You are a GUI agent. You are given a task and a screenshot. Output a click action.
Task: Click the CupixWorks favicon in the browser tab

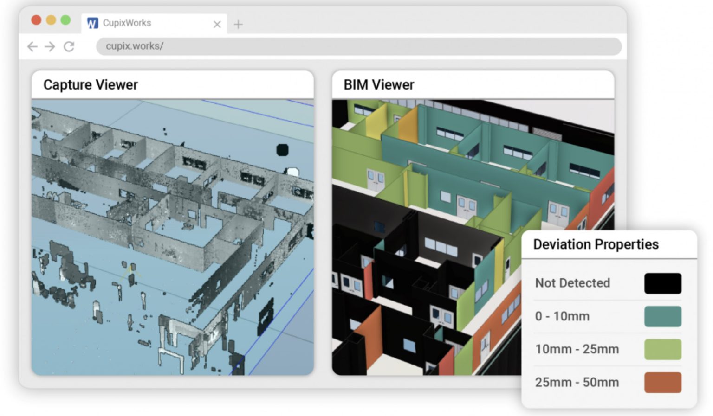[92, 23]
